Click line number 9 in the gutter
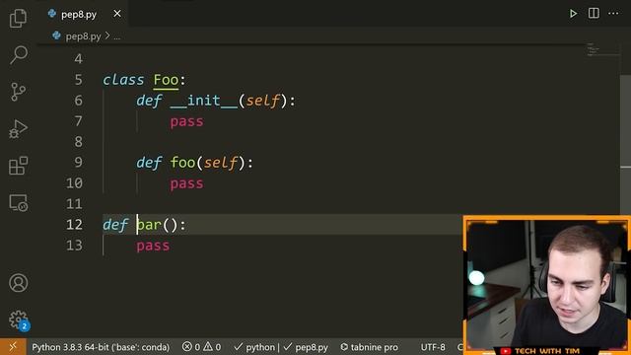 [x=79, y=162]
